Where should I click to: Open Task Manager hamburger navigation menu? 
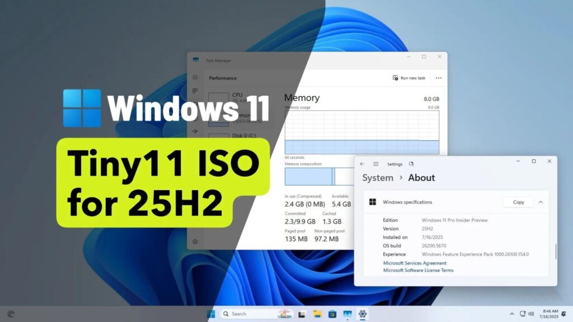(195, 77)
